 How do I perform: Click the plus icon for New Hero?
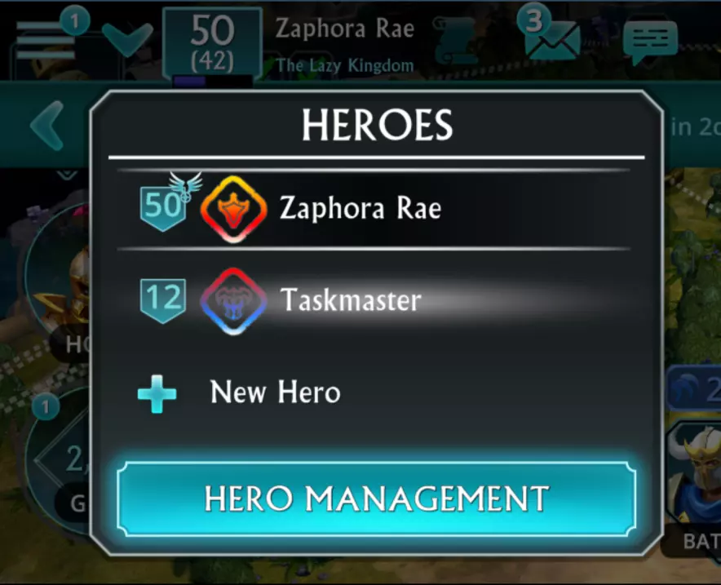157,394
